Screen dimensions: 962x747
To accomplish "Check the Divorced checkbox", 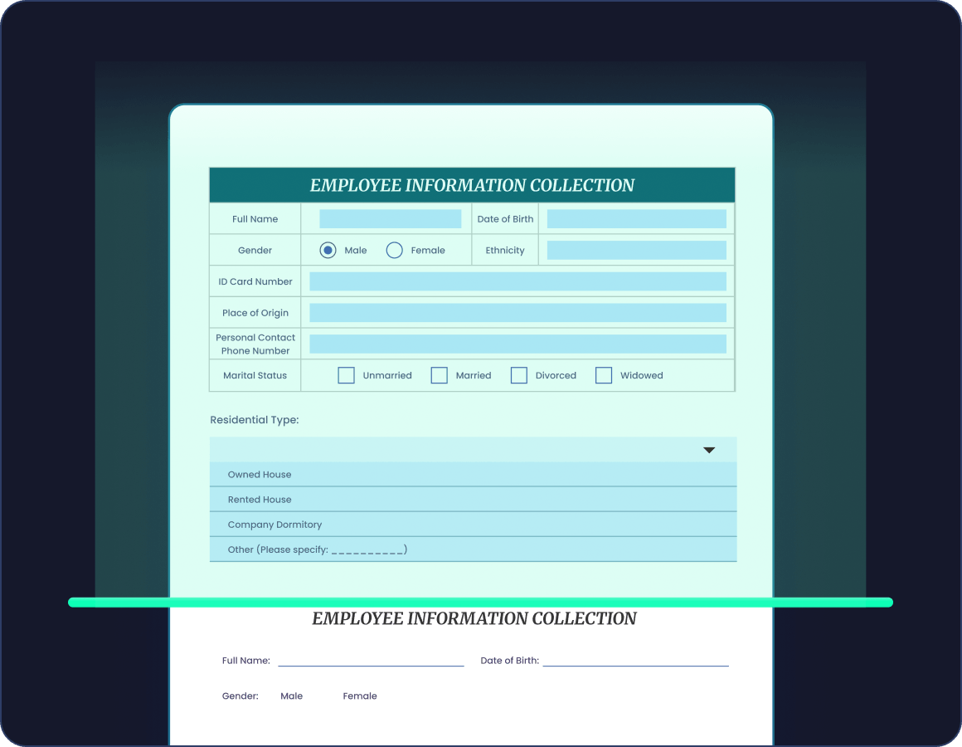I will [519, 375].
